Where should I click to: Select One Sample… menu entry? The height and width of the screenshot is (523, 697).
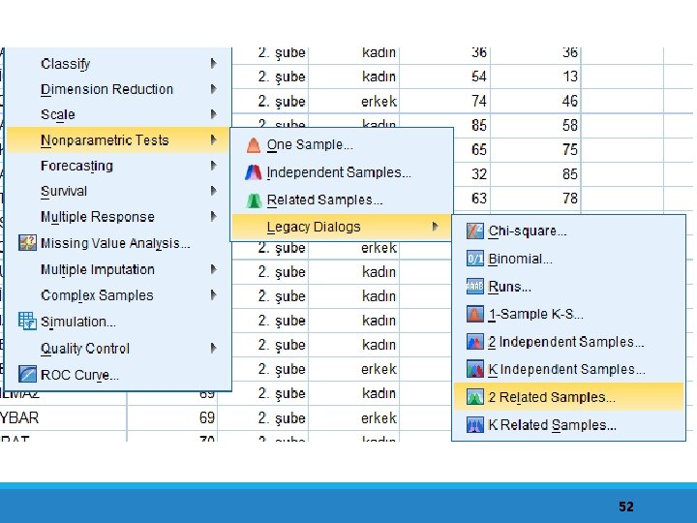[x=342, y=145]
